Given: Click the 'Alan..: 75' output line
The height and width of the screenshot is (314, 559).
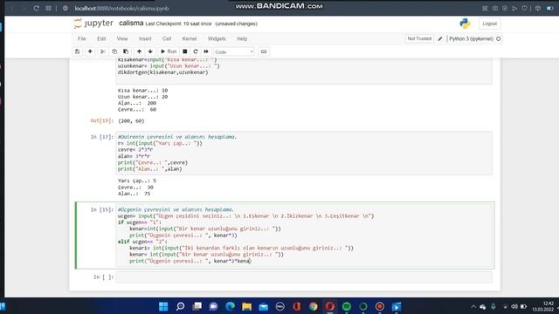Looking at the screenshot, I should pyautogui.click(x=134, y=194).
